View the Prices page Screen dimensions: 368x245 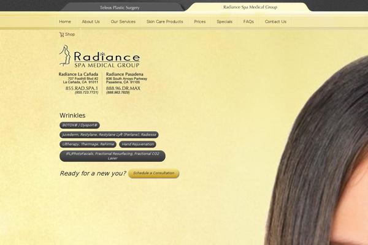pos(200,21)
